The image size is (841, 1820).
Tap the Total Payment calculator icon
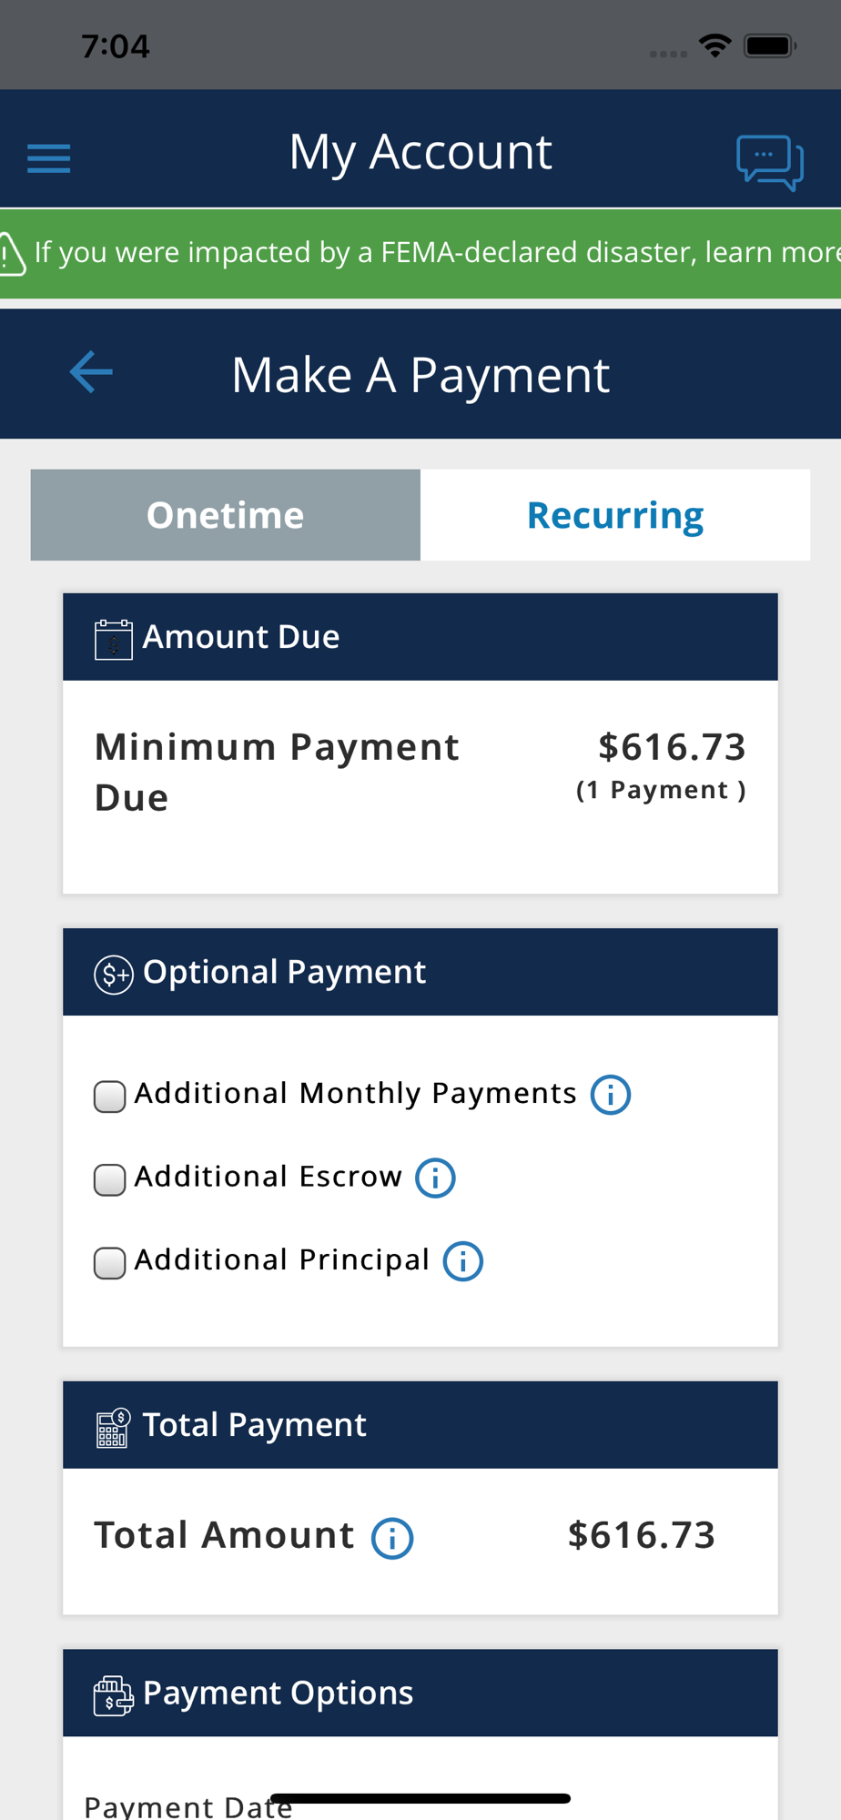coord(114,1427)
